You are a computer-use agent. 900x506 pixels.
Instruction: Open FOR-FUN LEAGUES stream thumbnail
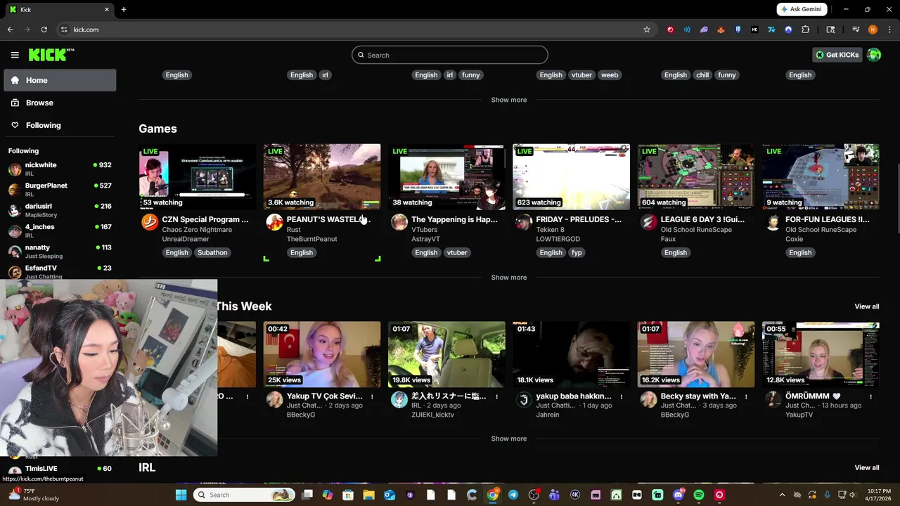point(821,176)
